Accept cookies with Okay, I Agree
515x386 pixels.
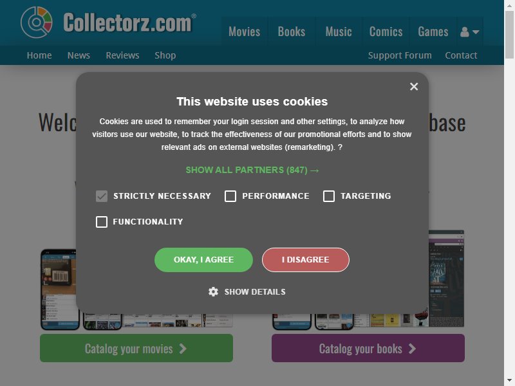pyautogui.click(x=203, y=260)
